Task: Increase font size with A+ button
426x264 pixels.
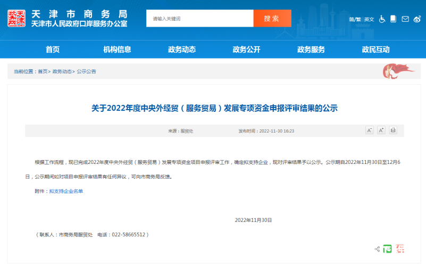Action: [x=381, y=130]
